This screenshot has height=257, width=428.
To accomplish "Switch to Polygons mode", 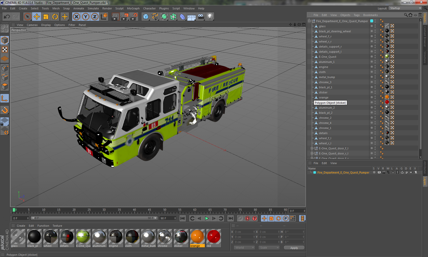I will coord(5,87).
